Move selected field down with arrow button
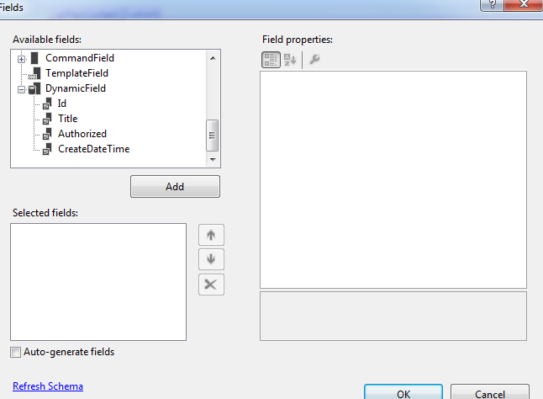543x399 pixels. point(211,259)
